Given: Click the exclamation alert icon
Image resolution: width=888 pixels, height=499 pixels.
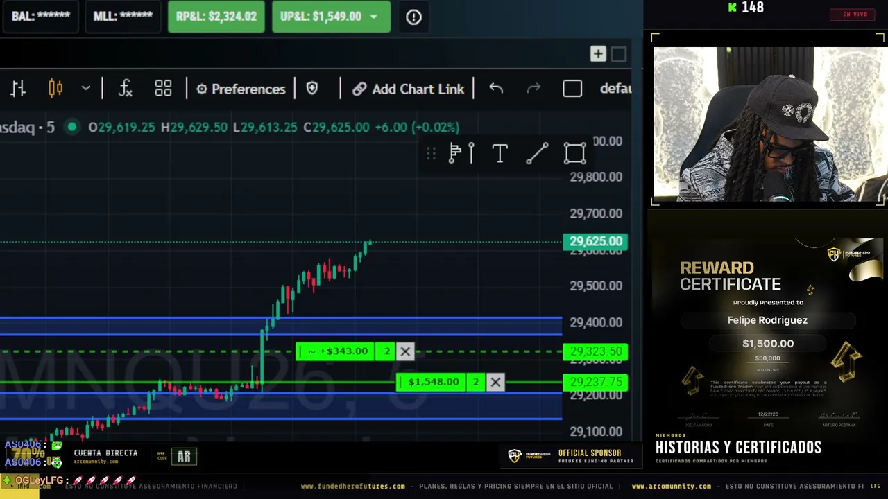Looking at the screenshot, I should pyautogui.click(x=413, y=17).
